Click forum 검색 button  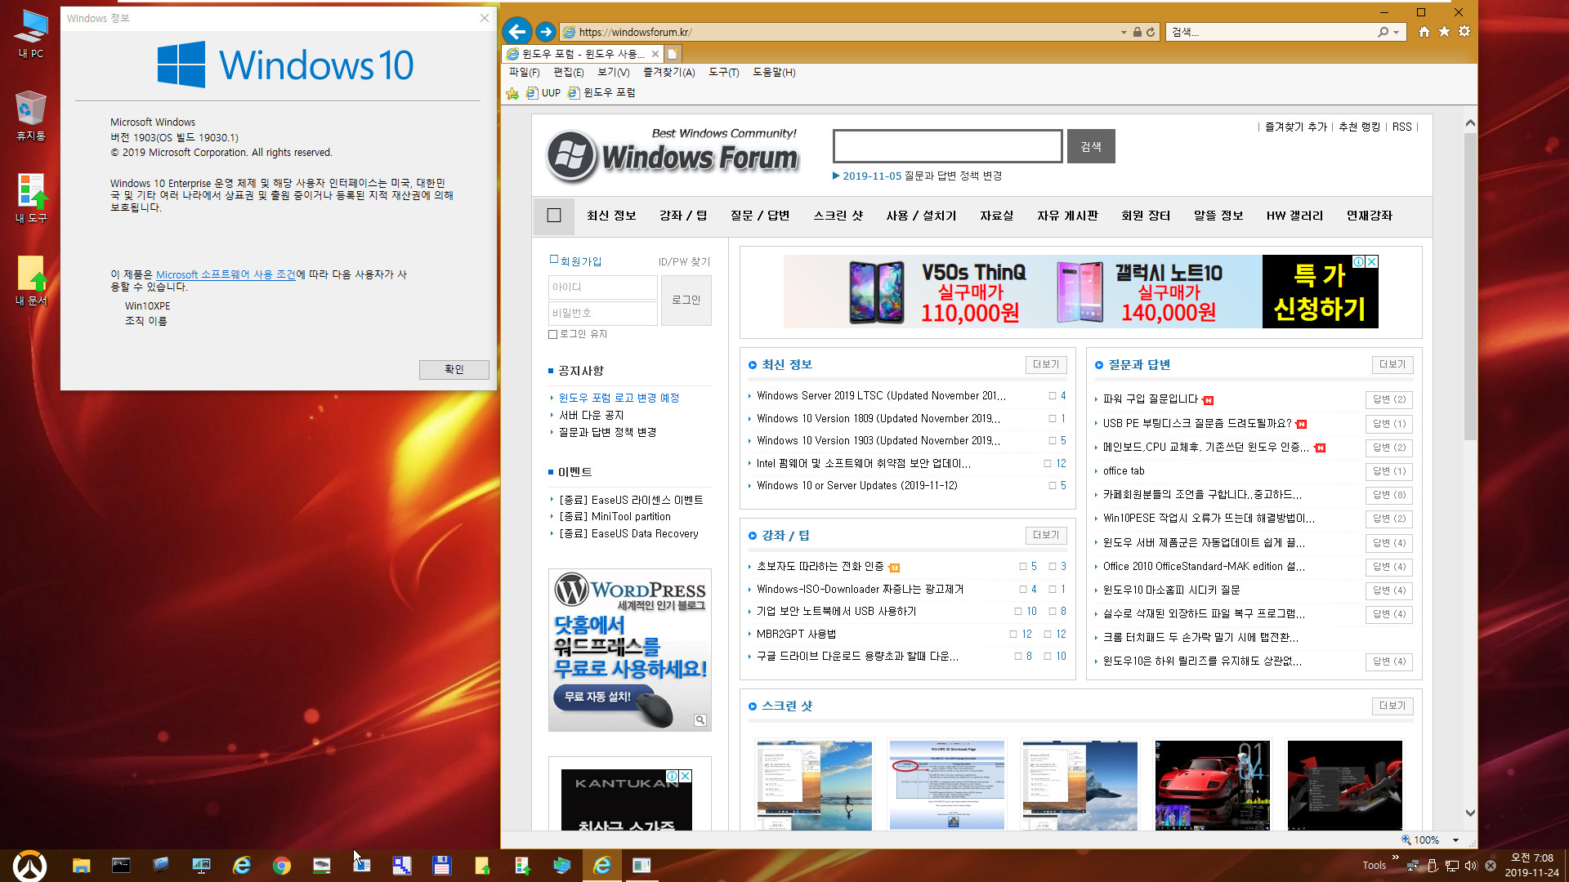[1091, 146]
